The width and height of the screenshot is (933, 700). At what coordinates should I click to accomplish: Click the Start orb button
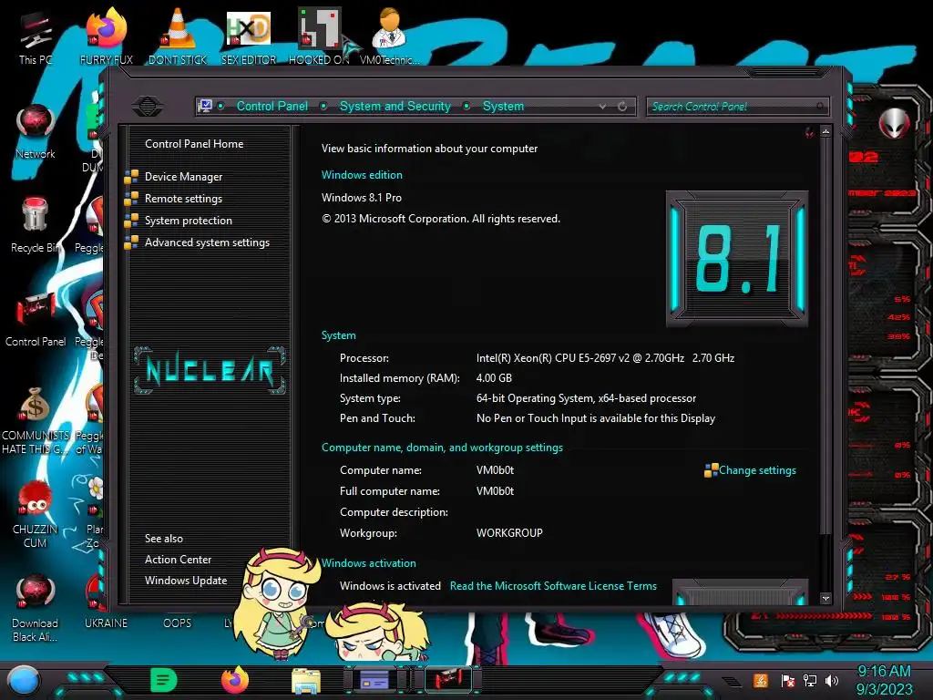(24, 681)
